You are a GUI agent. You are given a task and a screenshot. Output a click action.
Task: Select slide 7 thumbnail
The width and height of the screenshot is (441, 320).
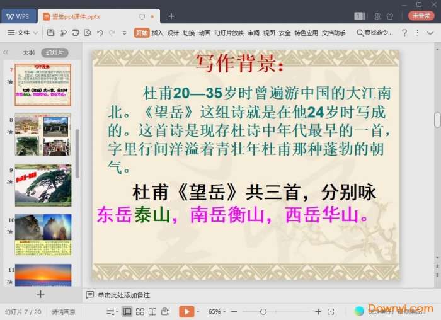pyautogui.click(x=43, y=84)
